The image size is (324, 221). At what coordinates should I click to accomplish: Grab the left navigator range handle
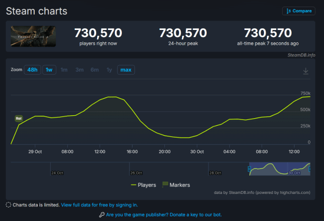click(249, 169)
